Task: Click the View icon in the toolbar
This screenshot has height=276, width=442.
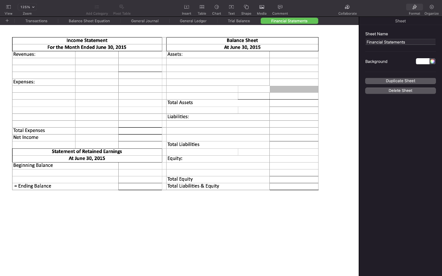Action: [x=8, y=8]
